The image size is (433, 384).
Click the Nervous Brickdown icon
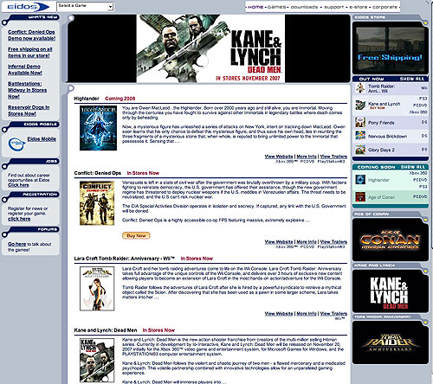[x=360, y=136]
